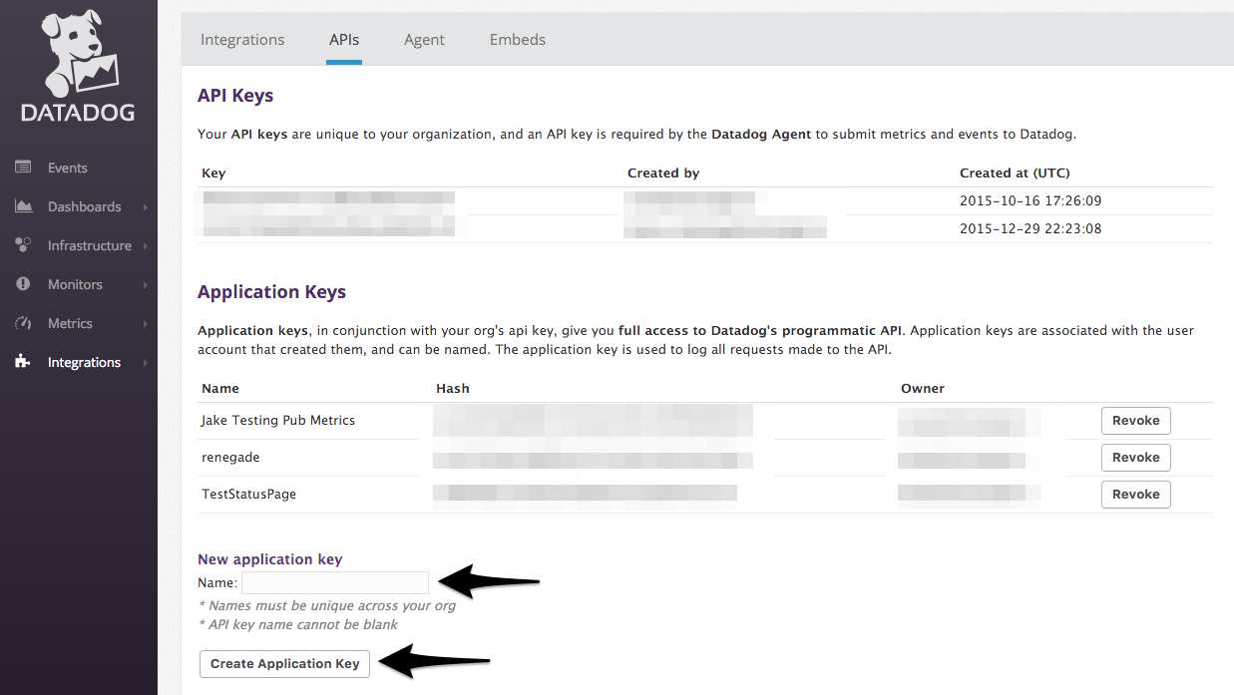1234x695 pixels.
Task: Expand the Infrastructure submenu arrow
Action: tap(145, 246)
